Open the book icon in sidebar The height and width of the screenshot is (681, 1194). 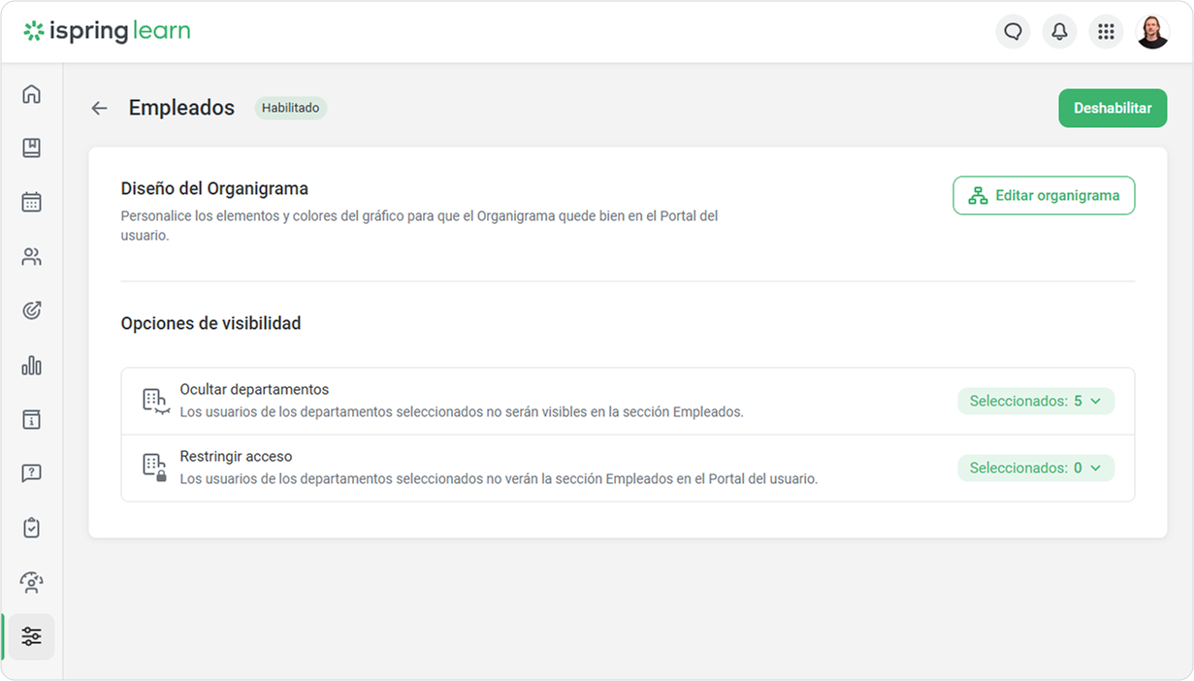(32, 148)
